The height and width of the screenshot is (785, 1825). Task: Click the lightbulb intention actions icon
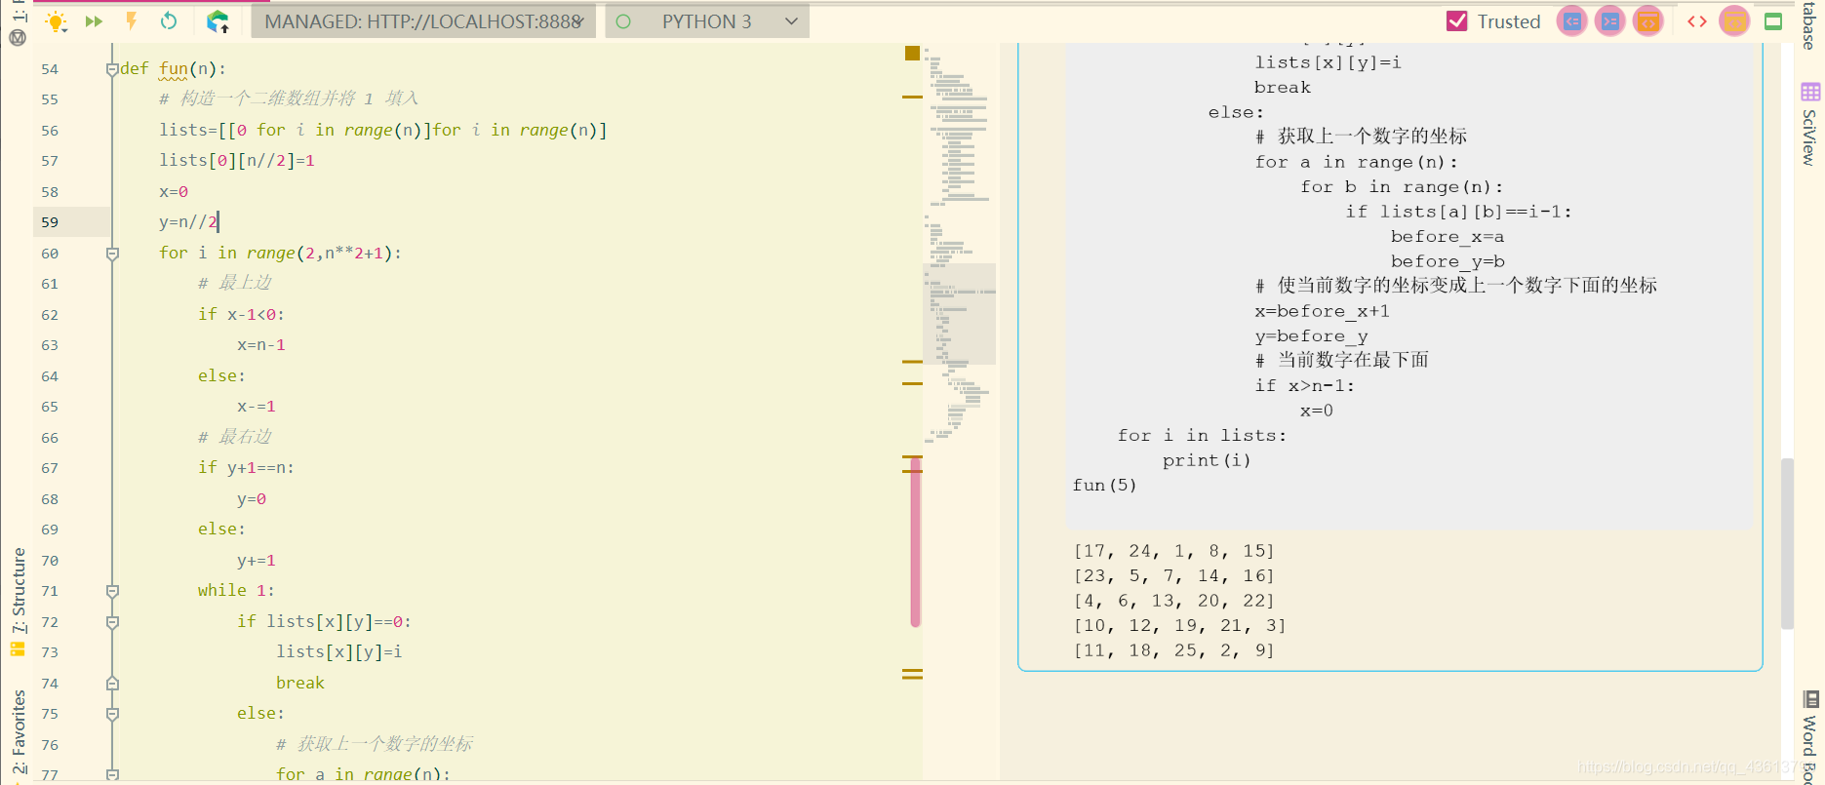pos(57,21)
